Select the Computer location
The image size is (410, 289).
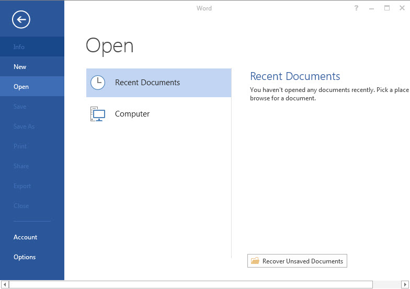(x=159, y=114)
